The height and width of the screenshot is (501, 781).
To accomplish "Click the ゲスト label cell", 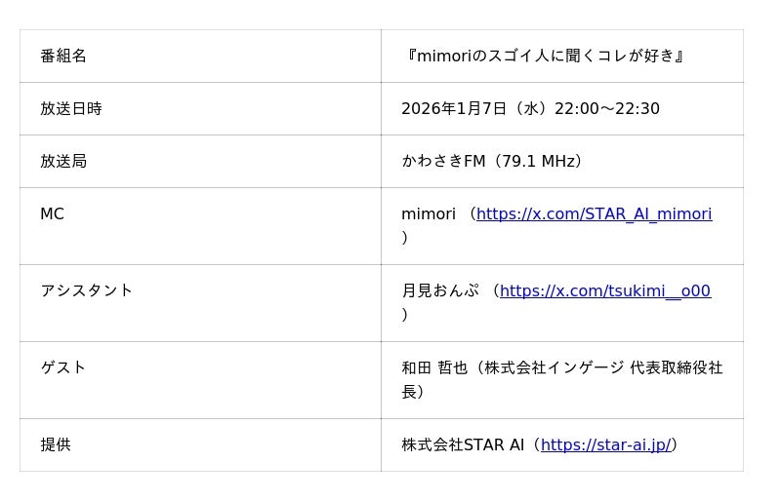I will [63, 368].
